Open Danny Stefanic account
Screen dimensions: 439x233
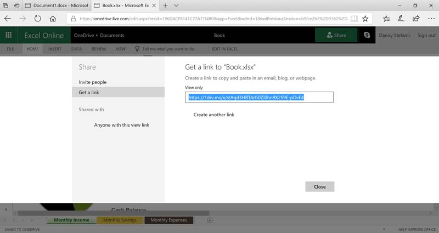(395, 35)
